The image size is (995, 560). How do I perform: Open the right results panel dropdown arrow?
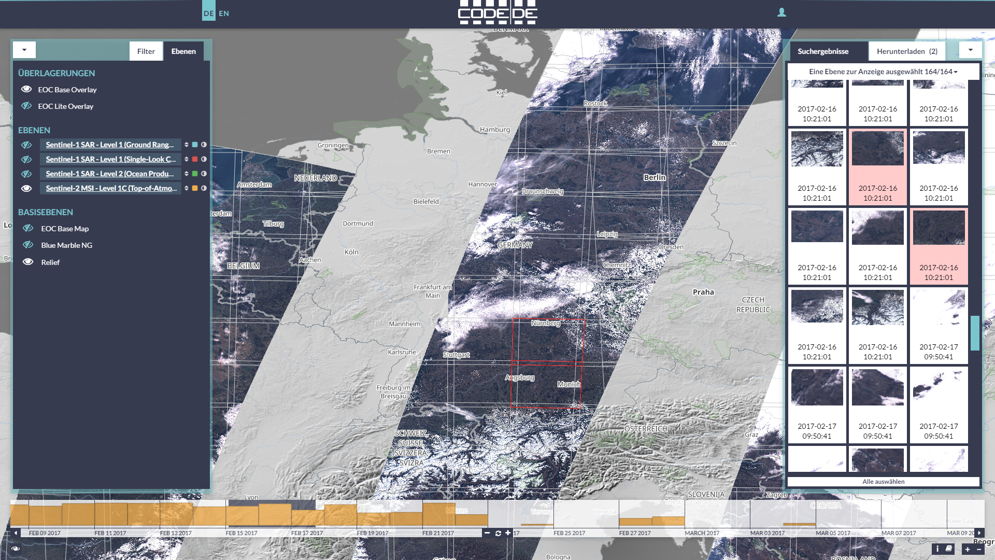click(970, 50)
